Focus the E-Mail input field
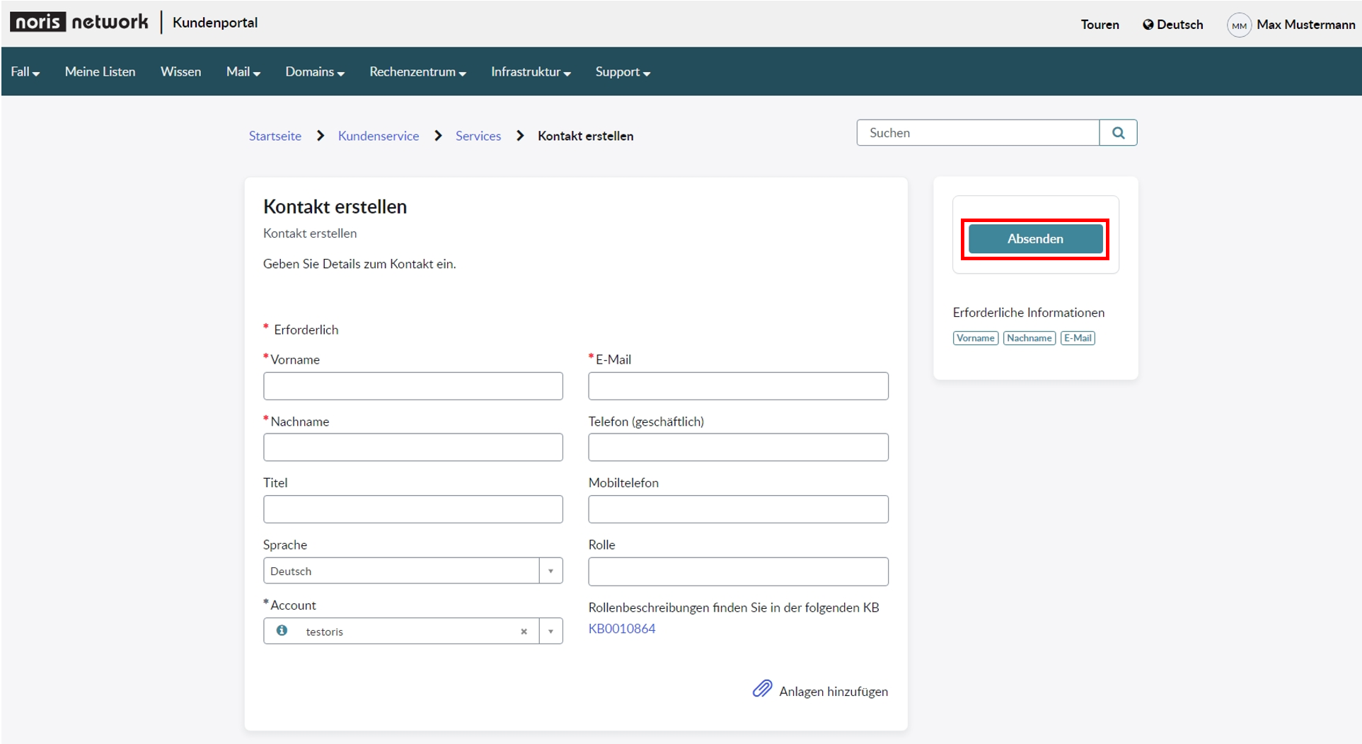This screenshot has height=744, width=1362. pos(738,386)
